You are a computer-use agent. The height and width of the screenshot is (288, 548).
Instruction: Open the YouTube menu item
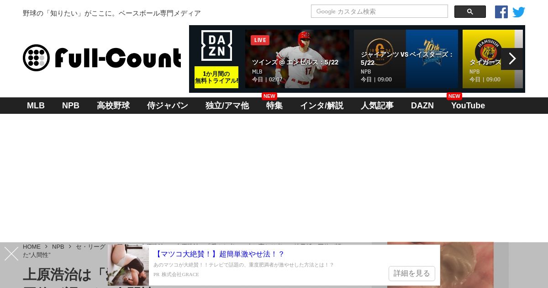pyautogui.click(x=468, y=106)
